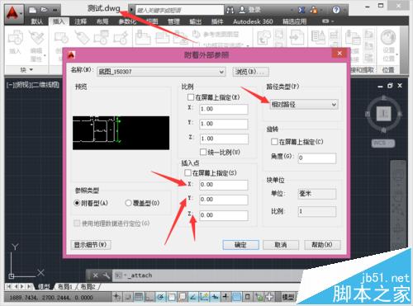Image resolution: width=413 pixels, height=306 pixels.
Task: Enable 在屏幕上指定(S) under 插入点
Action: (188, 173)
